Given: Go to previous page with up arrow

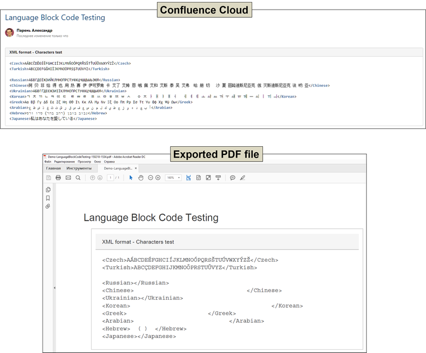Looking at the screenshot, I should click(92, 178).
